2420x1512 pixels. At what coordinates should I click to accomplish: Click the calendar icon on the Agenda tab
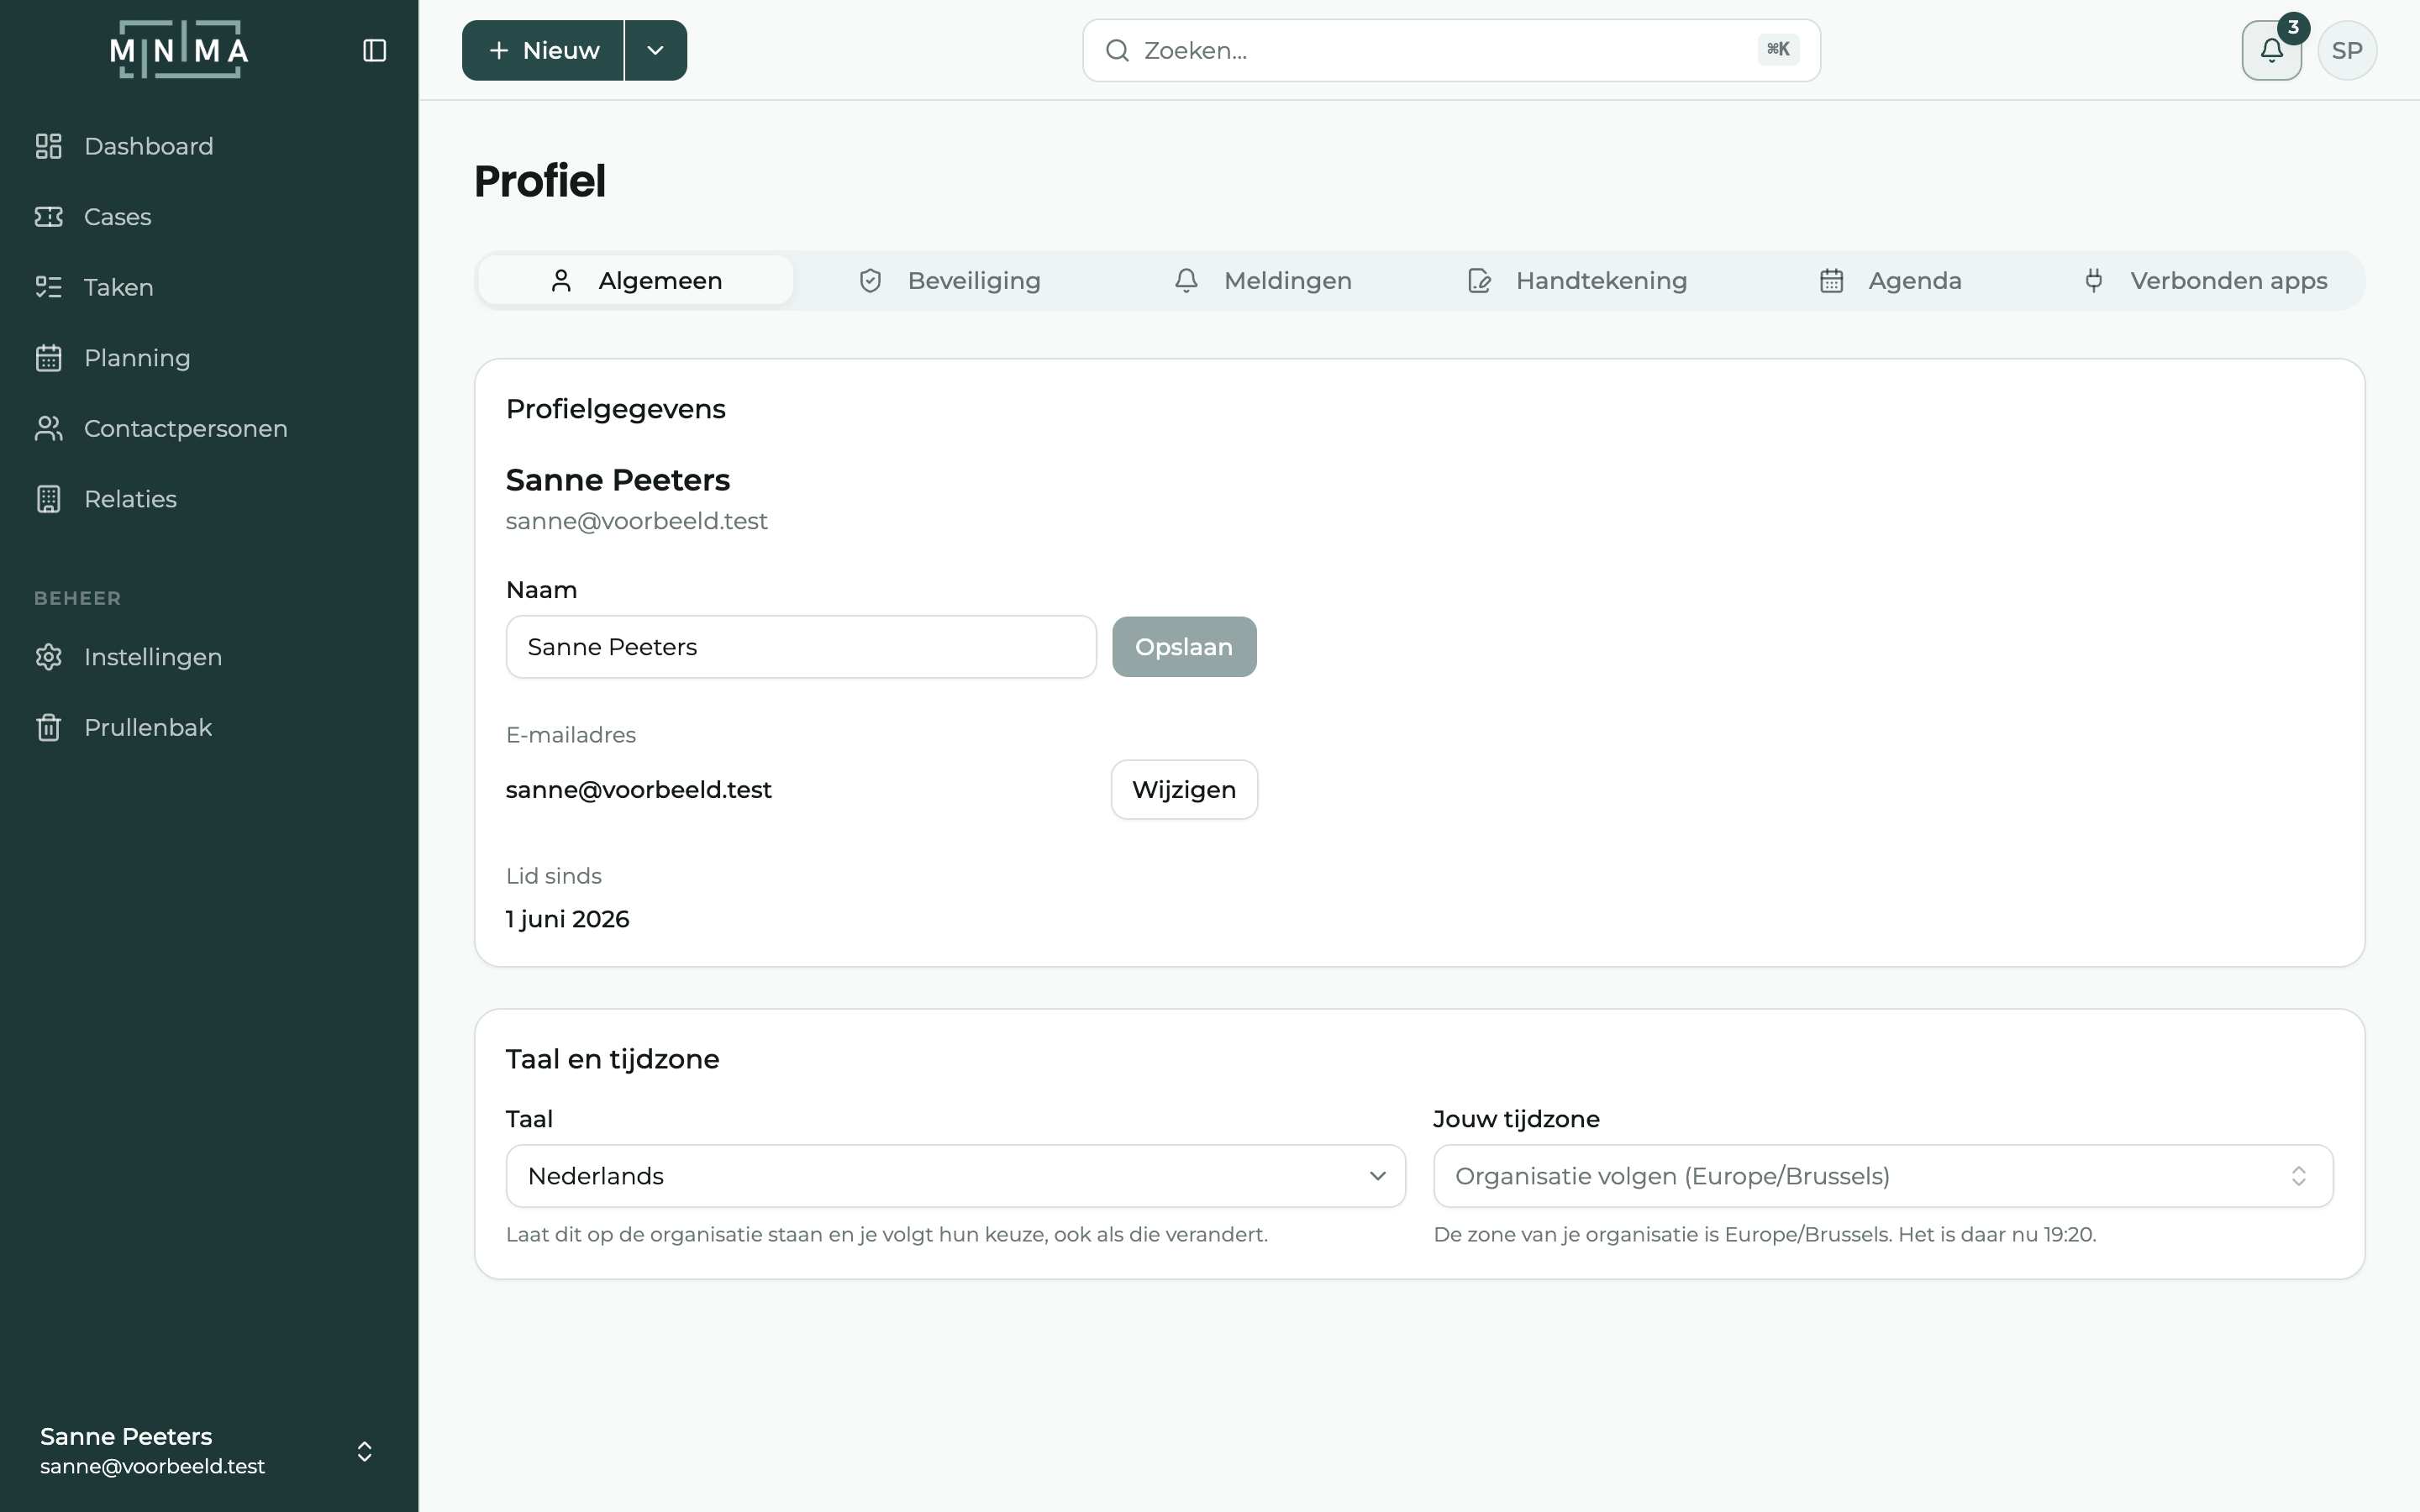1831,281
